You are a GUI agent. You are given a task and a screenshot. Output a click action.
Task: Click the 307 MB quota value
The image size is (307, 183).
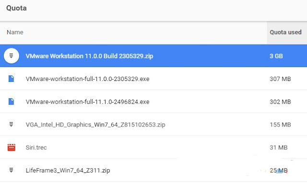tap(280, 79)
